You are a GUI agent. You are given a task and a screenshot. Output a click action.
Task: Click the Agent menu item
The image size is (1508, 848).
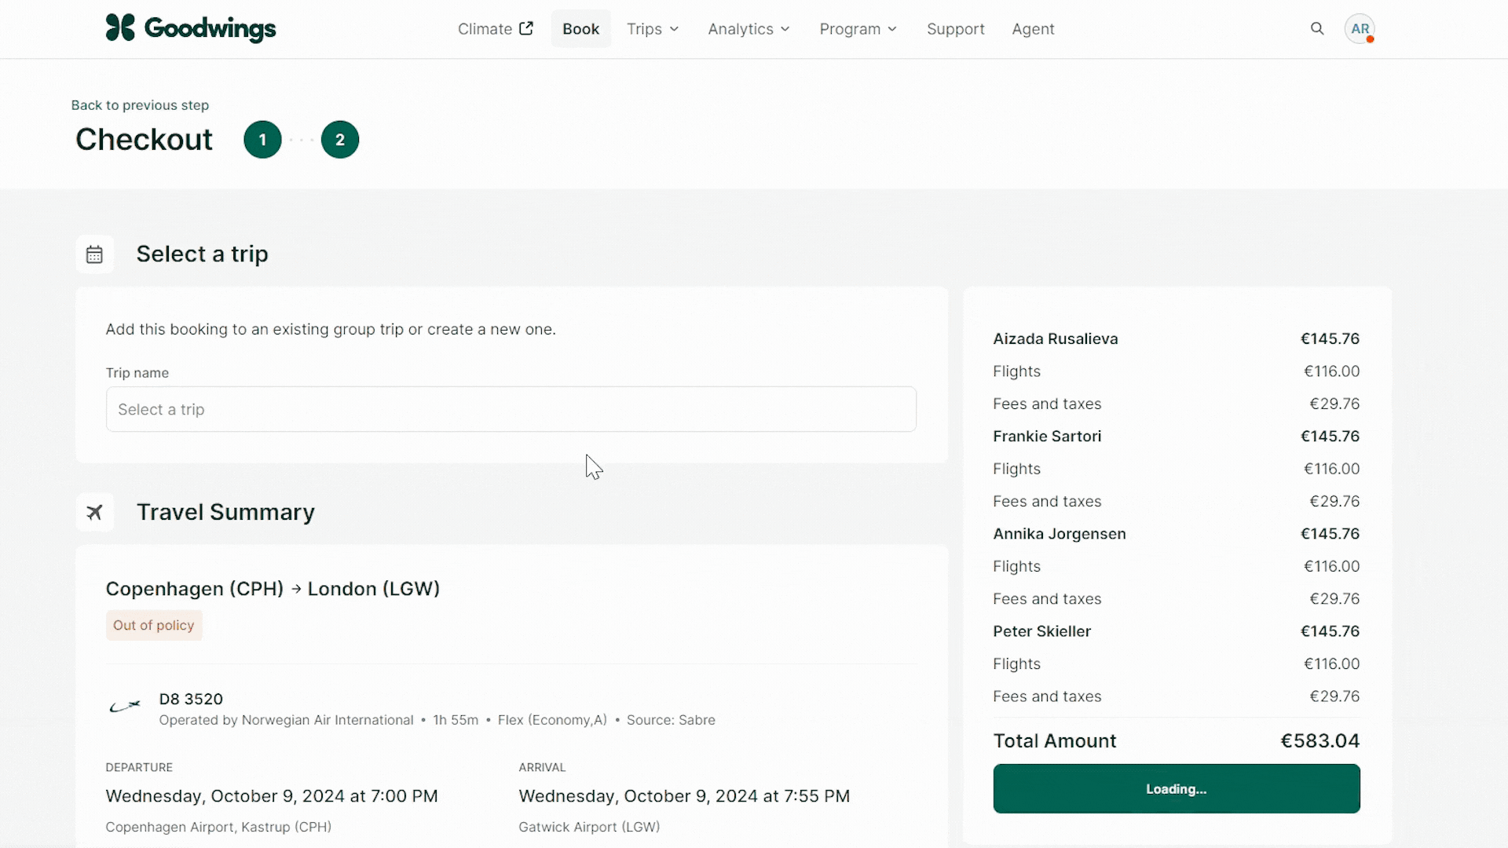(x=1033, y=28)
